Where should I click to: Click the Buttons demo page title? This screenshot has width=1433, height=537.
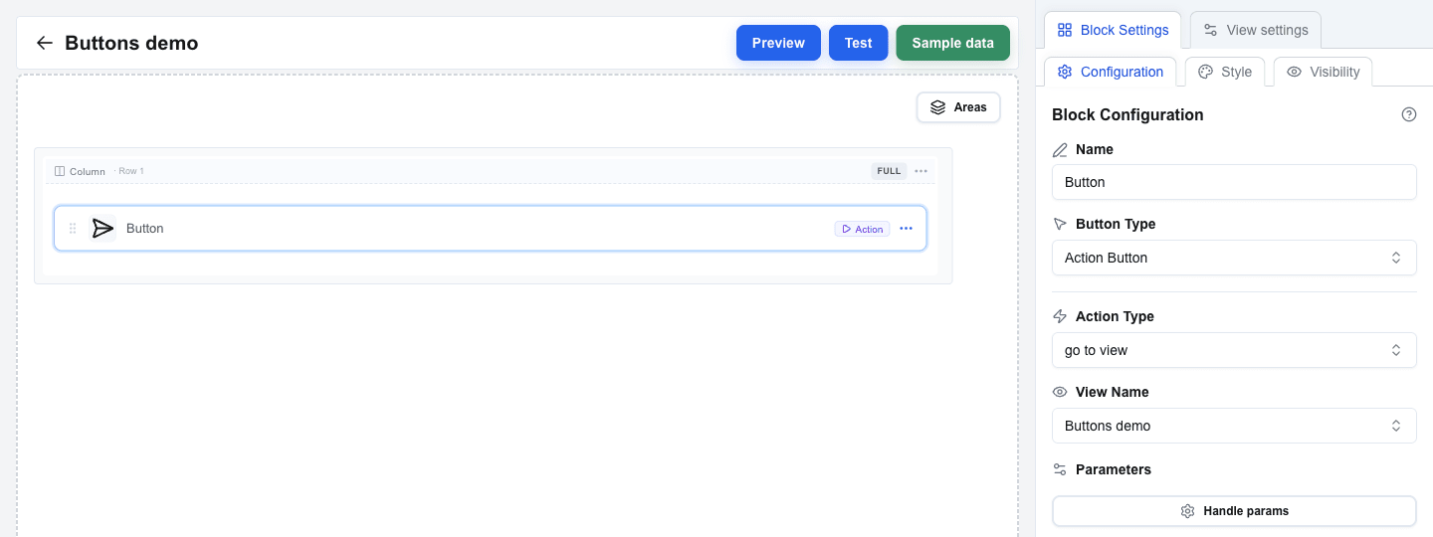pos(131,43)
